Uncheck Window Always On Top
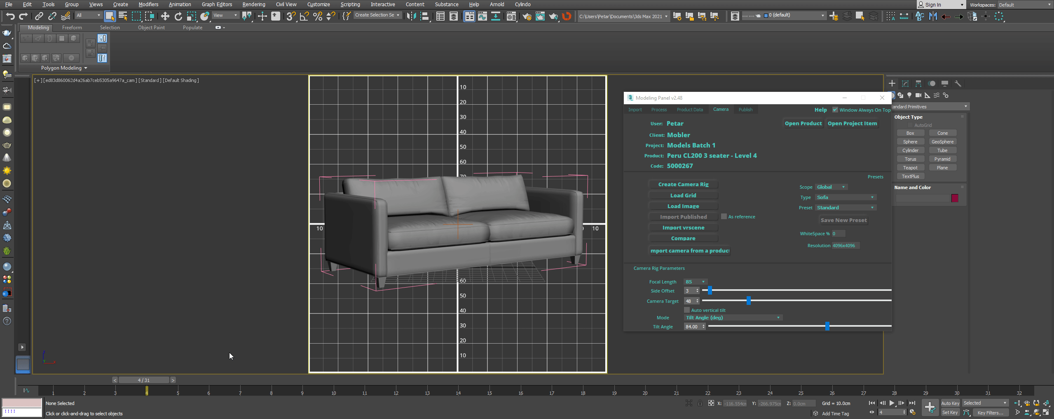 pos(835,110)
